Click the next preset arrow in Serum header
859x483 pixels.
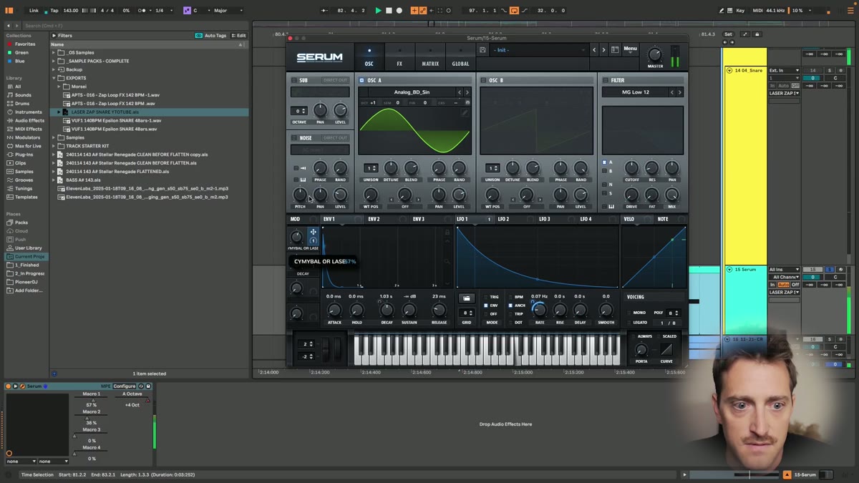(603, 50)
